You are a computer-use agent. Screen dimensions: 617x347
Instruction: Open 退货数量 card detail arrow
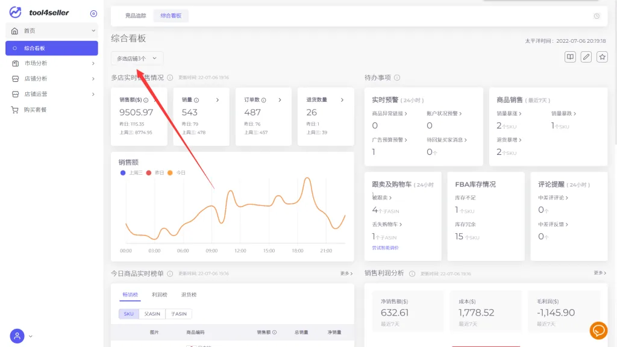pyautogui.click(x=342, y=100)
